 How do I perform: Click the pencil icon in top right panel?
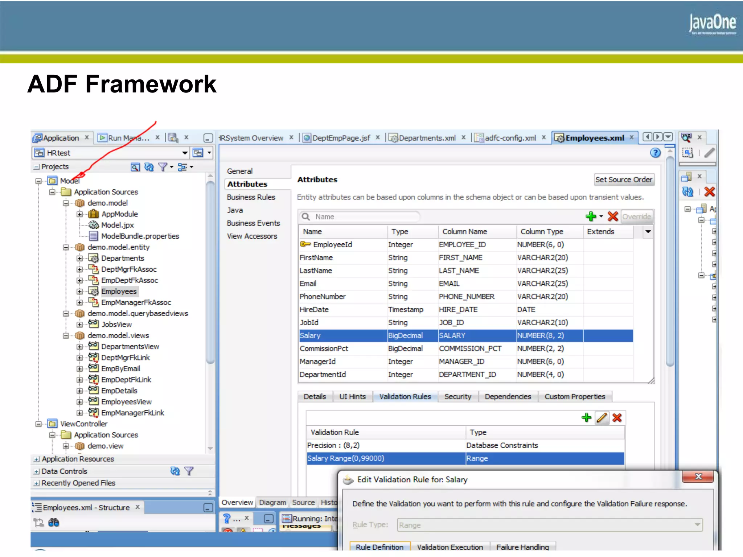[709, 153]
